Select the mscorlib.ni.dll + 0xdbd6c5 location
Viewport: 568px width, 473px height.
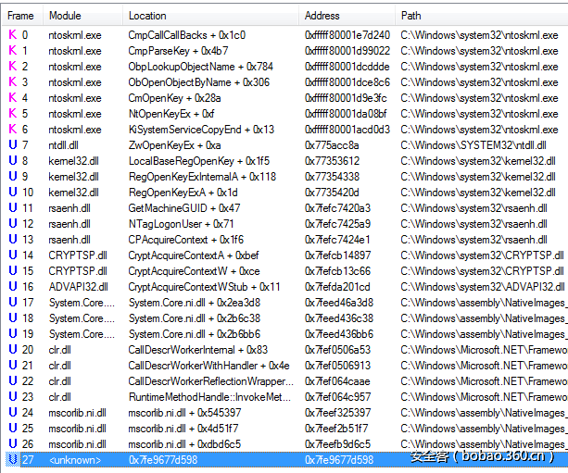[x=184, y=444]
